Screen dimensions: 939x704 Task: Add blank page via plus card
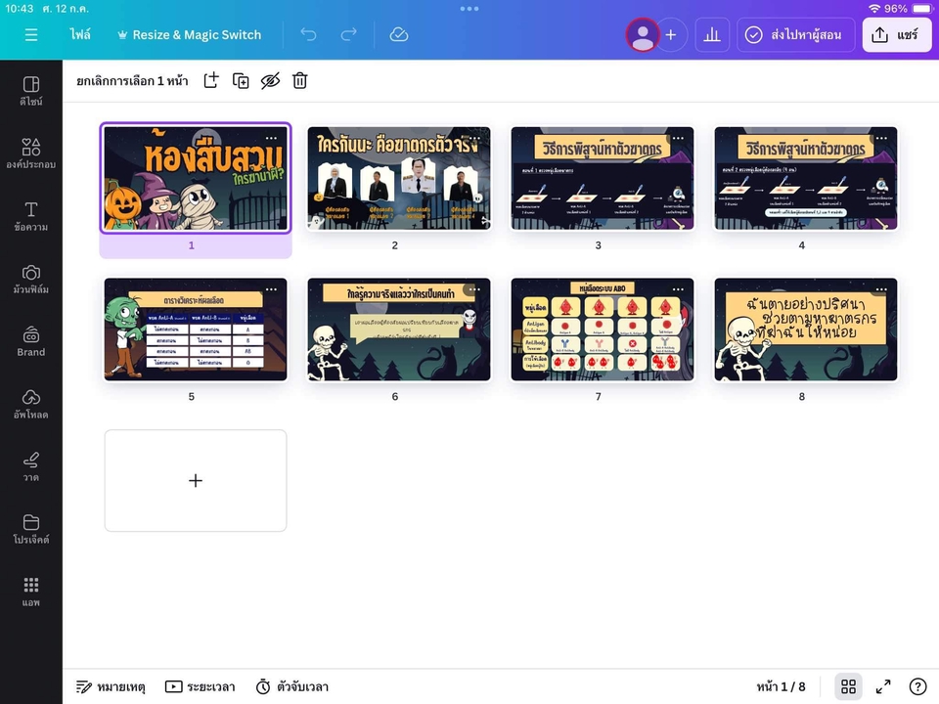click(196, 481)
